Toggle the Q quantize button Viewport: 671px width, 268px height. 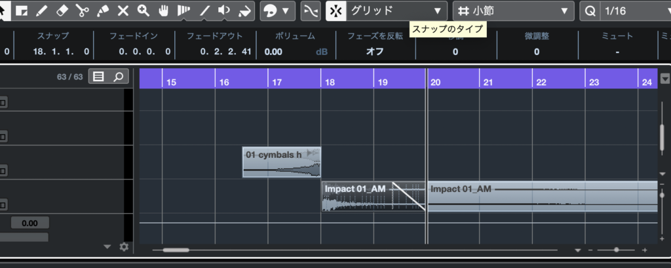click(x=590, y=10)
